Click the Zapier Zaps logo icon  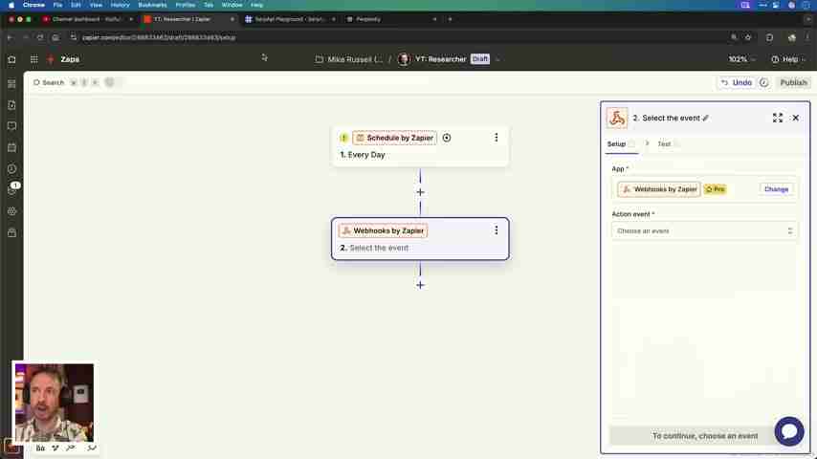(x=51, y=59)
